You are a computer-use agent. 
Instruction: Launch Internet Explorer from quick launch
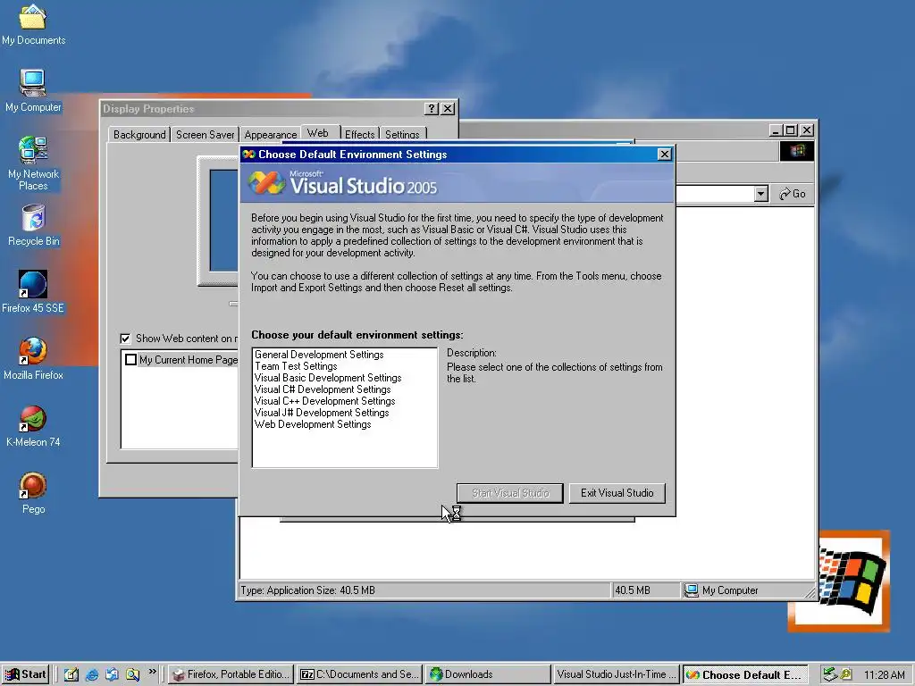(x=92, y=674)
